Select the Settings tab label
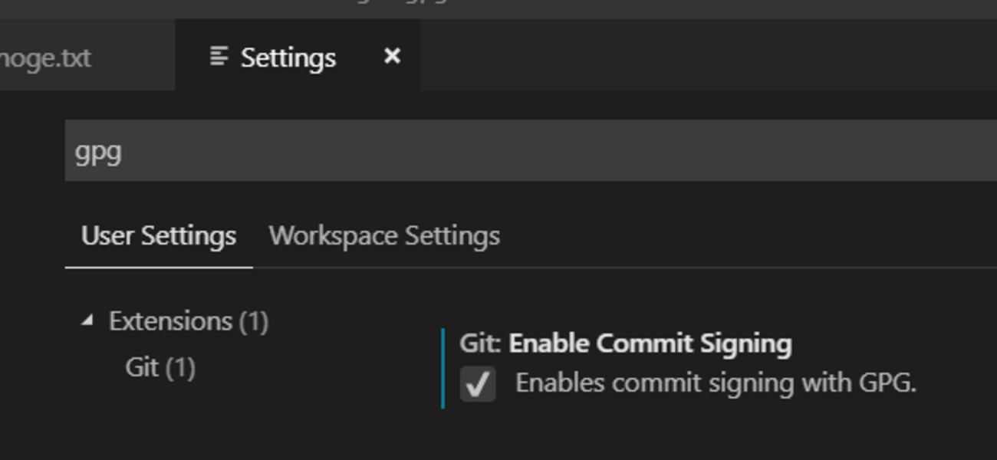This screenshot has height=460, width=997. (288, 58)
